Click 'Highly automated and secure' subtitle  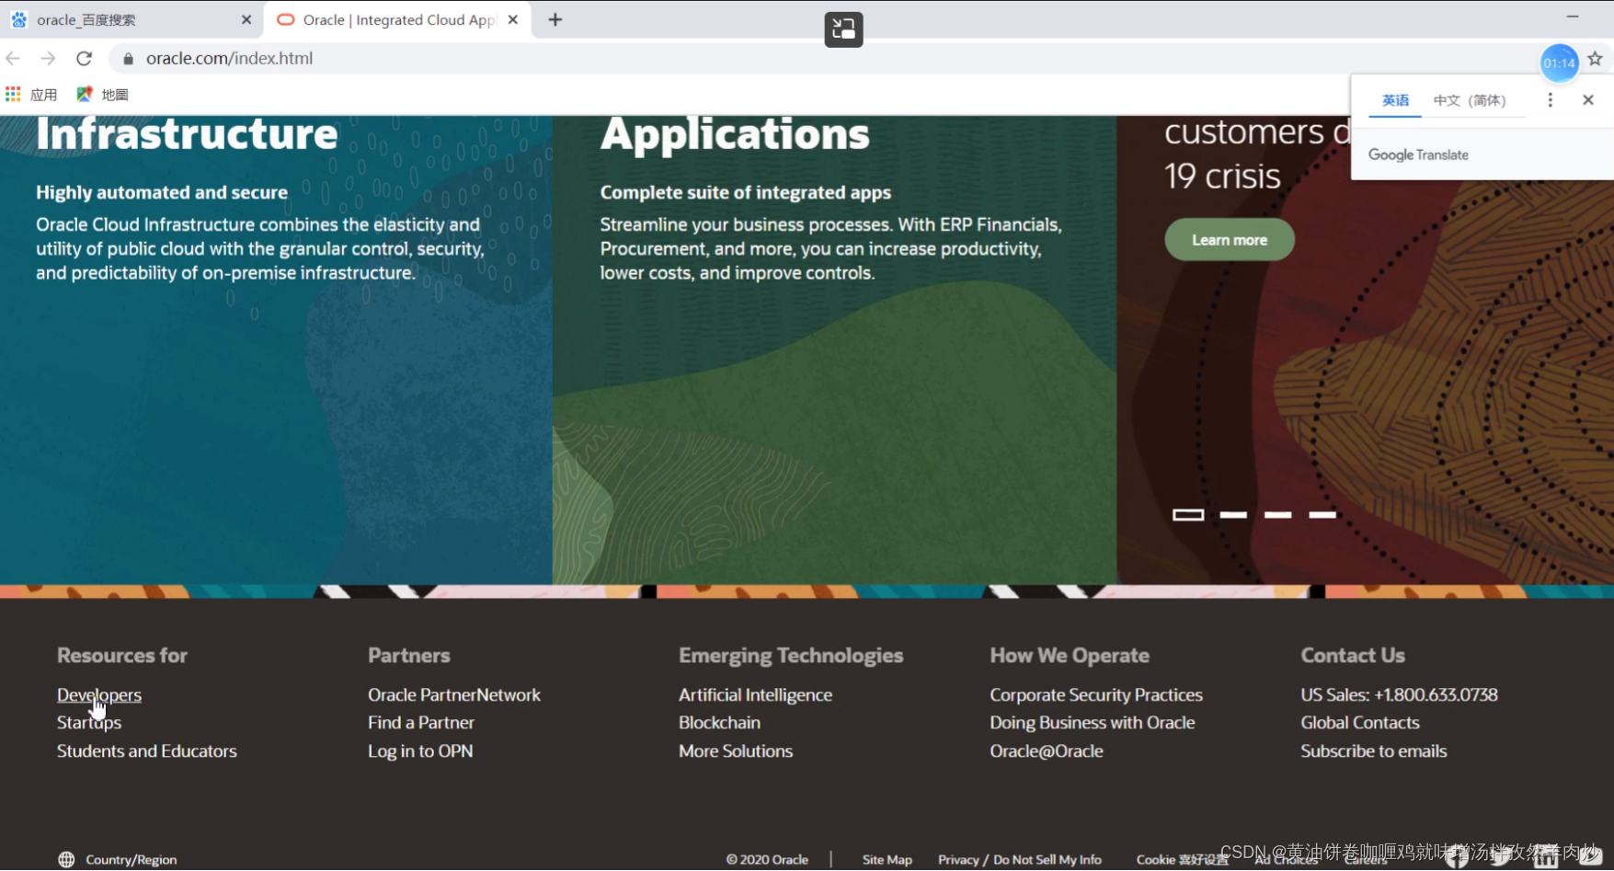click(162, 192)
